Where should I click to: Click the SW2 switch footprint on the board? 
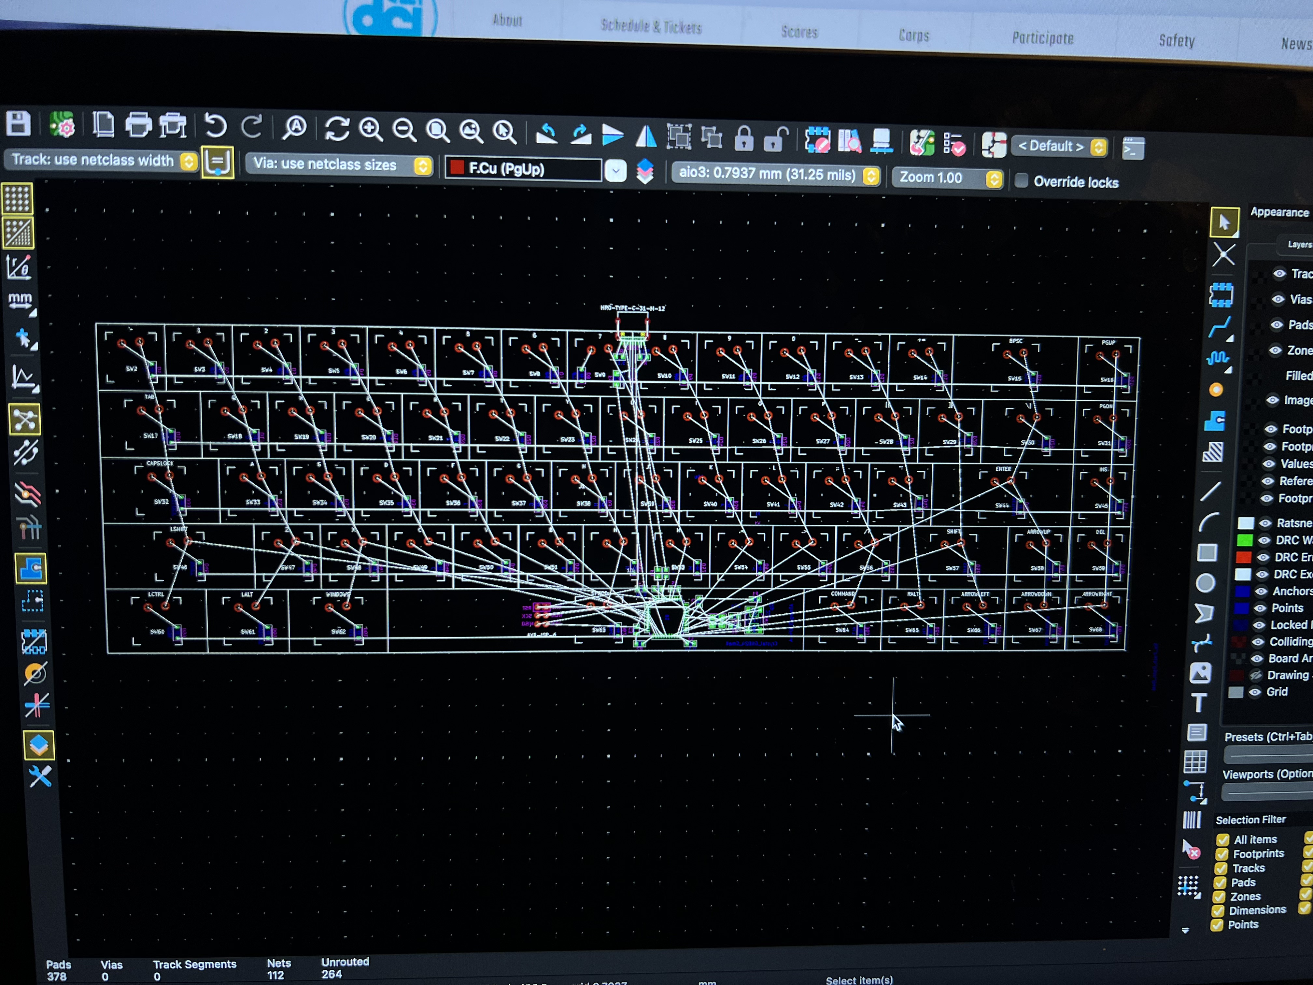[131, 356]
